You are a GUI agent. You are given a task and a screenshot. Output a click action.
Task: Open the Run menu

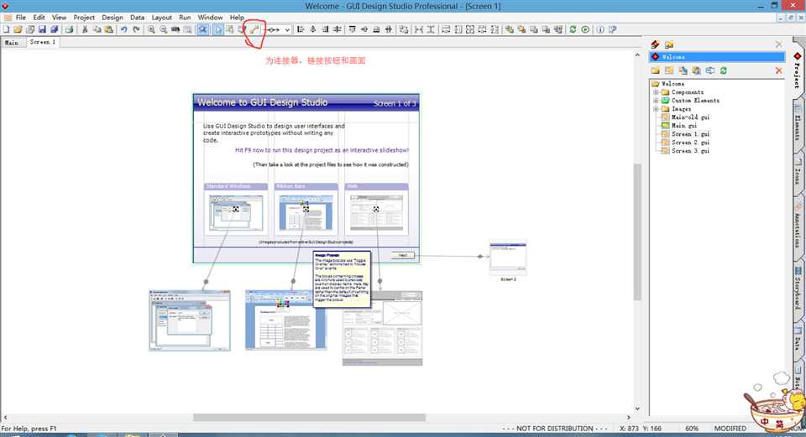coord(185,18)
